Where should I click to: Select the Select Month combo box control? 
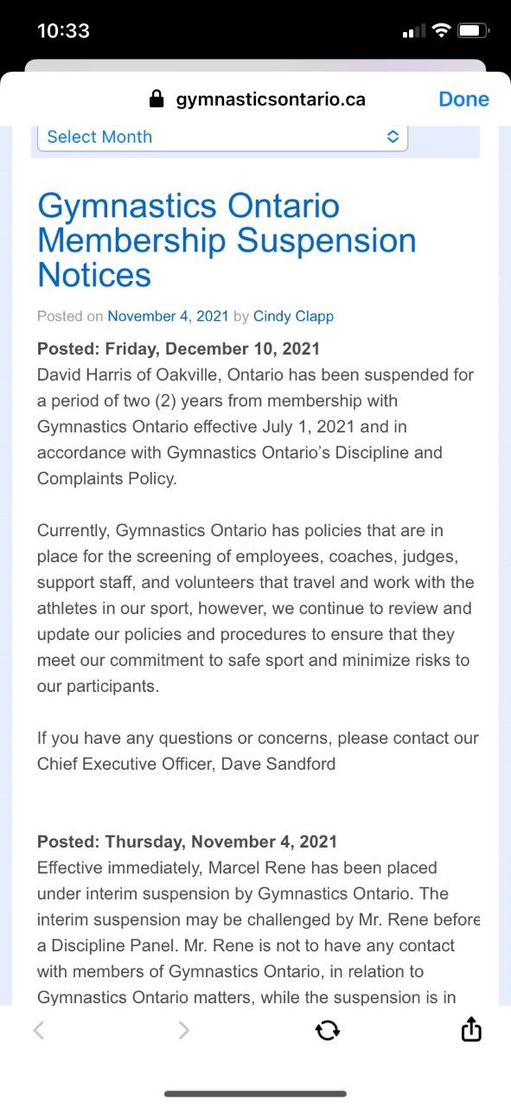[222, 137]
